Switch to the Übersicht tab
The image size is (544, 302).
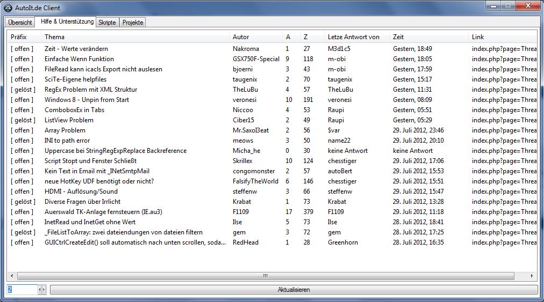click(x=20, y=23)
